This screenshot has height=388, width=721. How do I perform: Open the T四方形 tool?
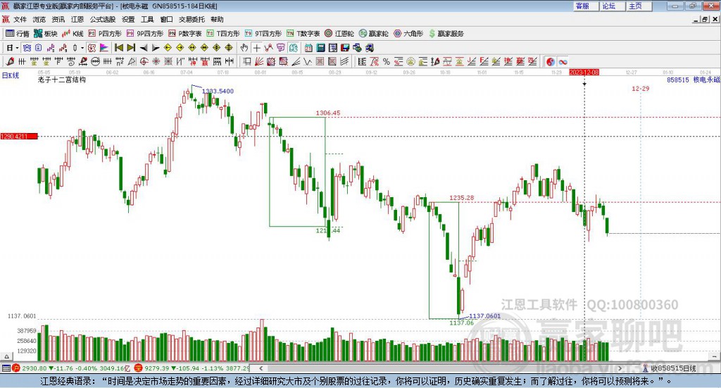[223, 34]
